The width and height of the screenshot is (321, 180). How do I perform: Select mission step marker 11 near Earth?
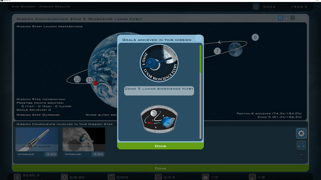pos(90,80)
